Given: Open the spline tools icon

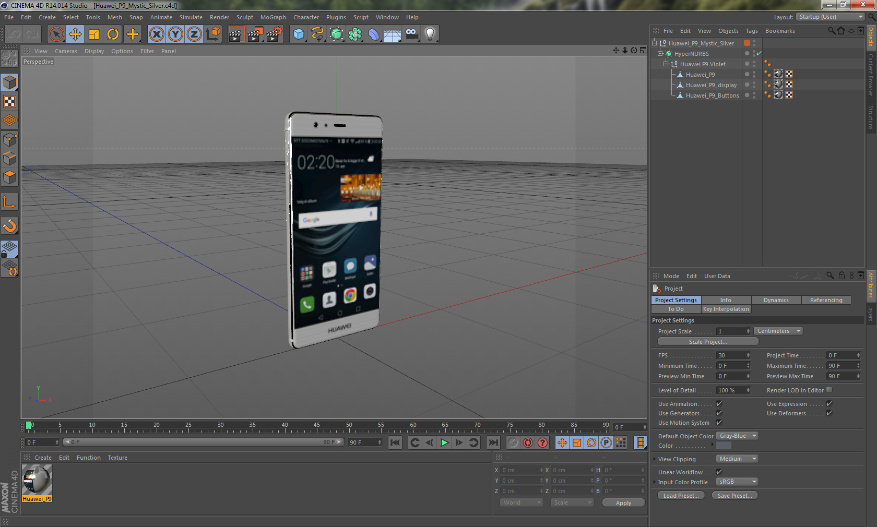Looking at the screenshot, I should [317, 34].
